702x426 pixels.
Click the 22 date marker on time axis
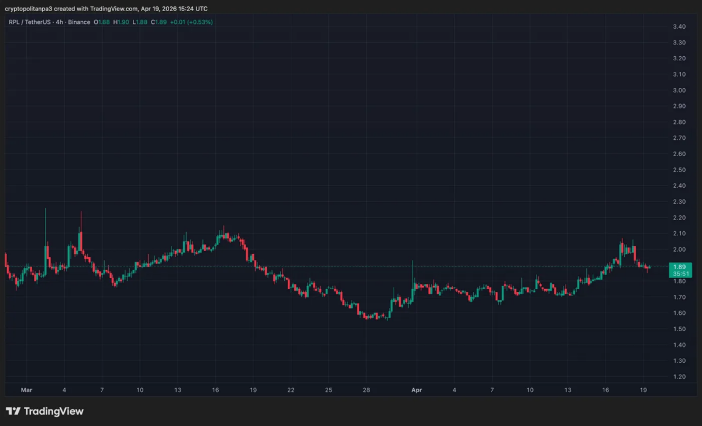click(x=291, y=390)
